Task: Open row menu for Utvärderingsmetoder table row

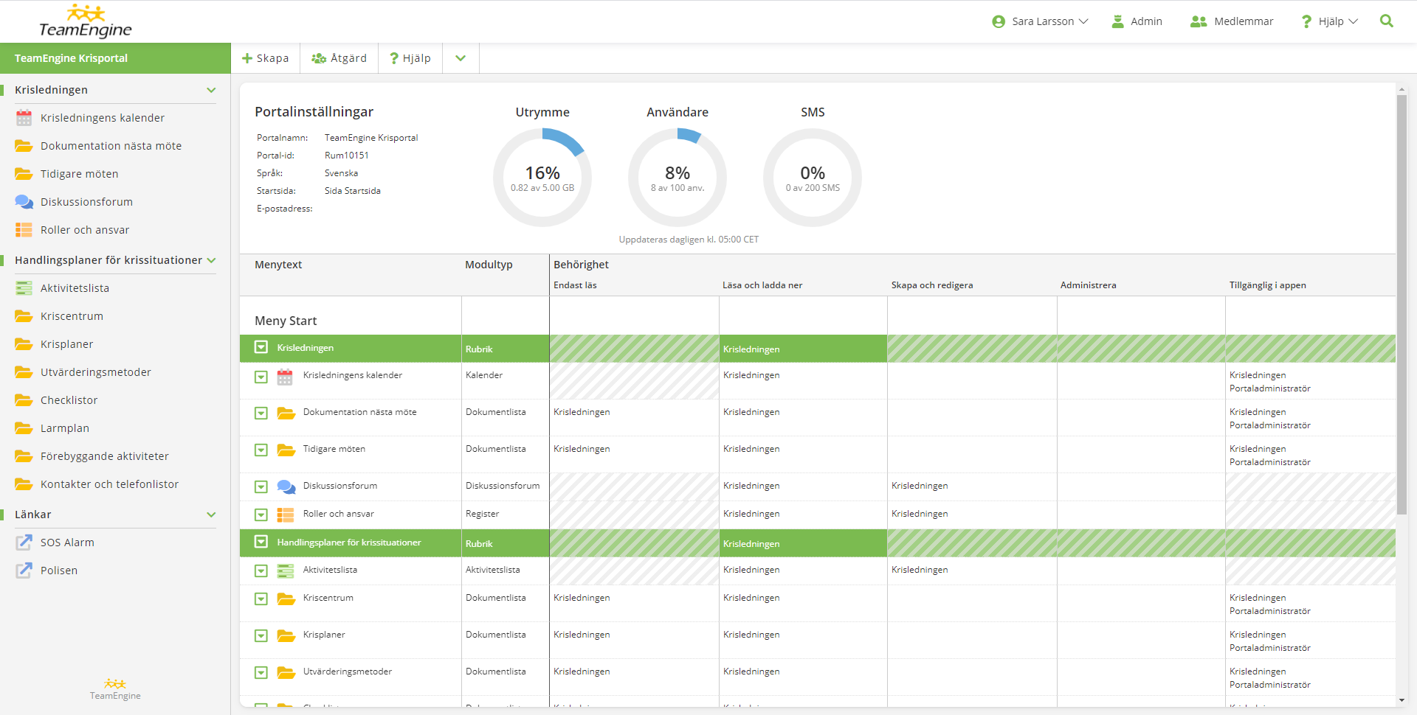Action: click(x=261, y=673)
